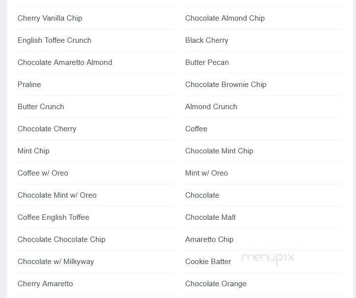Screen dimensions: 356x298
Task: Click the Cookie Batter item
Action: point(208,262)
